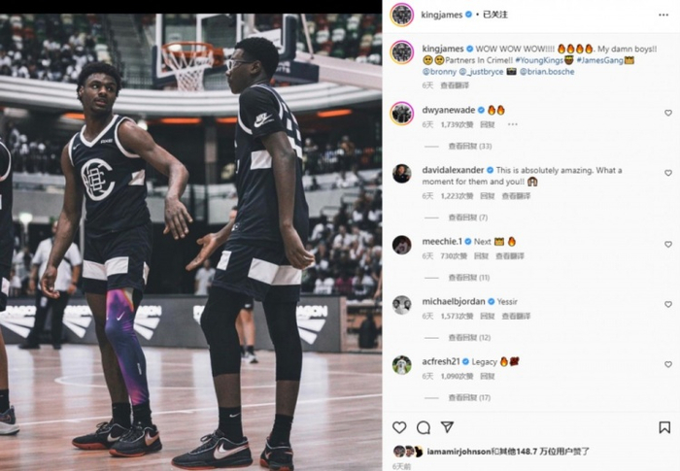The image size is (680, 471).
Task: Share the post via paper plane icon
Action: 447,427
